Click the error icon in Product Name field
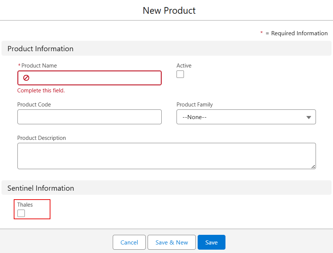333x253 pixels. click(26, 78)
